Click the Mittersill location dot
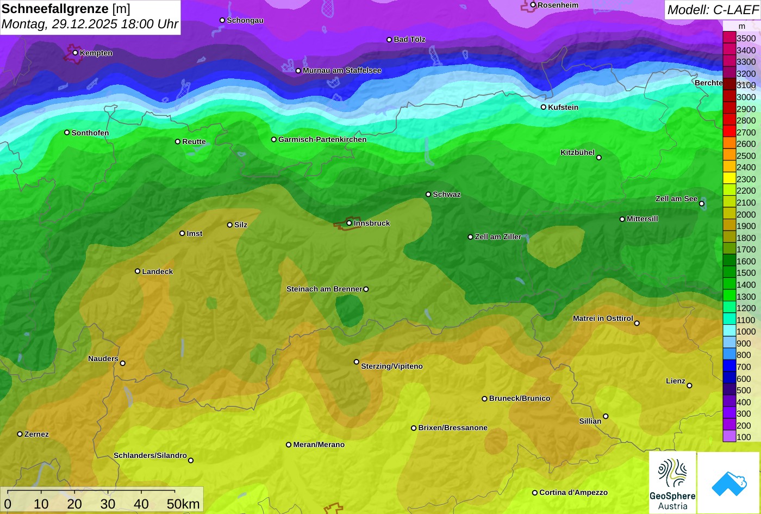761x514 pixels. coord(622,219)
